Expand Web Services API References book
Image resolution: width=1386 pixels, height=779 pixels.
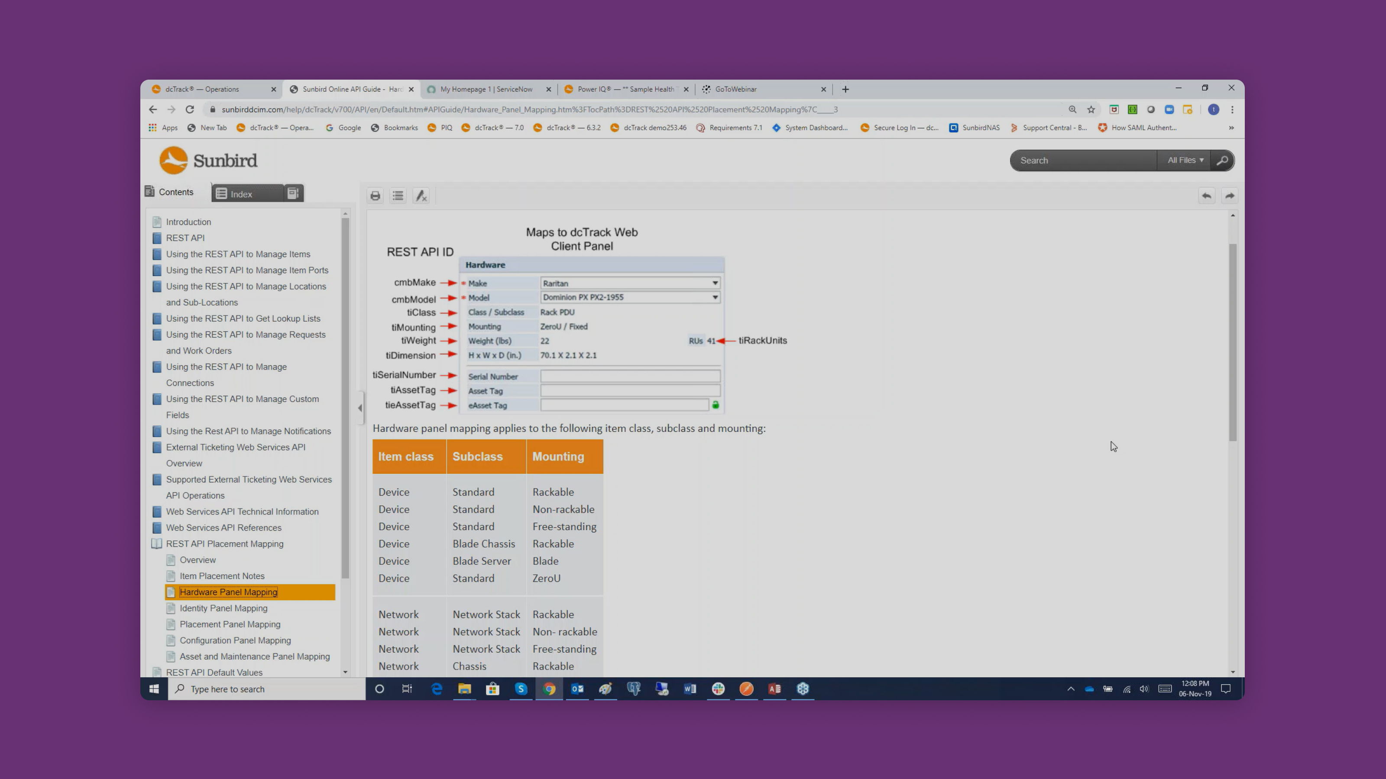[x=156, y=528]
